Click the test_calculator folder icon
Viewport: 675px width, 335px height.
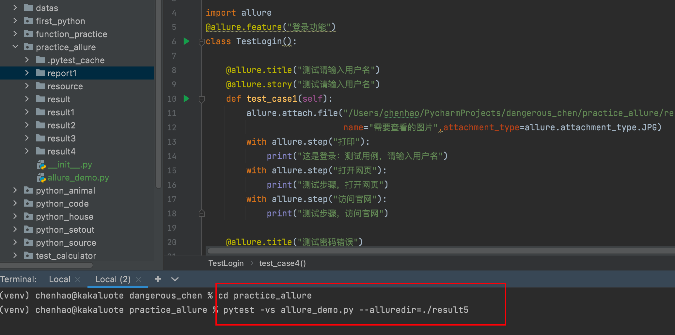coord(29,255)
